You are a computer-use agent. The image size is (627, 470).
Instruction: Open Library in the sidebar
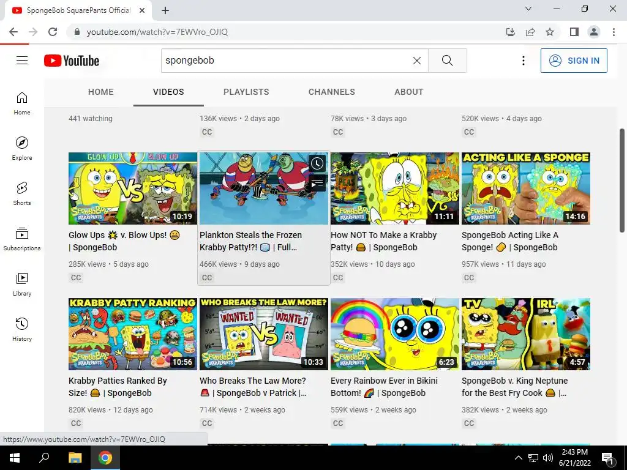(x=22, y=284)
